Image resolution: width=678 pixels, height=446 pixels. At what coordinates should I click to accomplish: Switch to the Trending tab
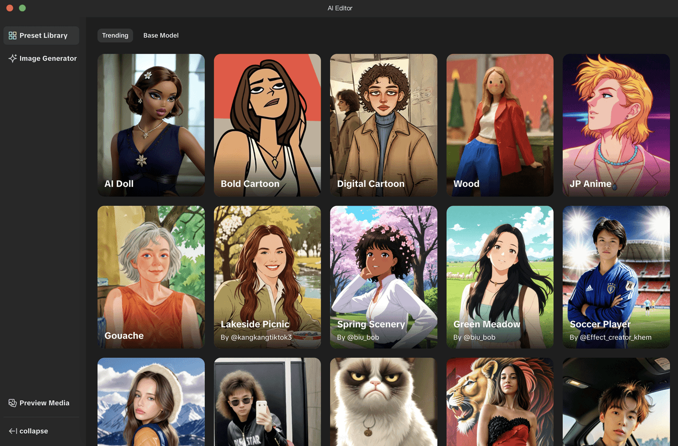[115, 35]
